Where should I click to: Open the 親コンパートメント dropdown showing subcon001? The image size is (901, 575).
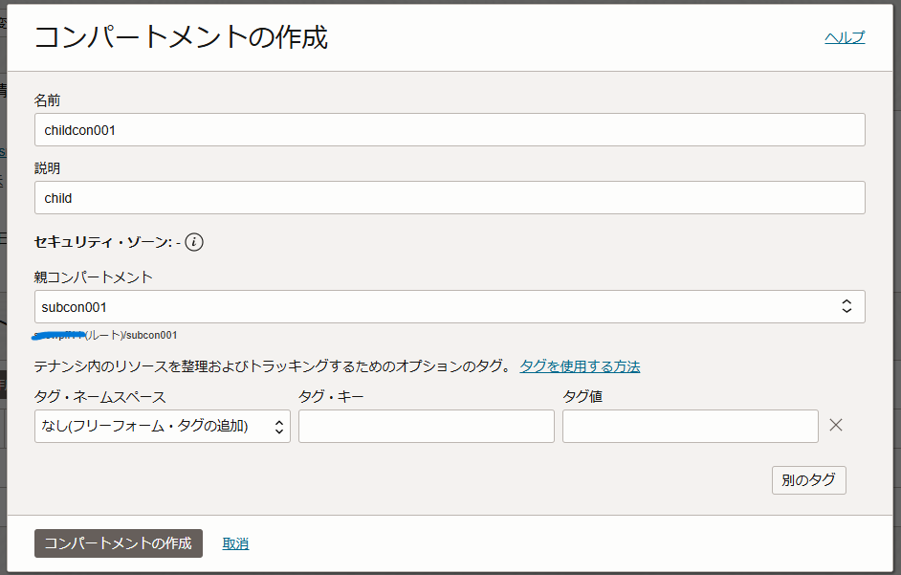click(450, 306)
